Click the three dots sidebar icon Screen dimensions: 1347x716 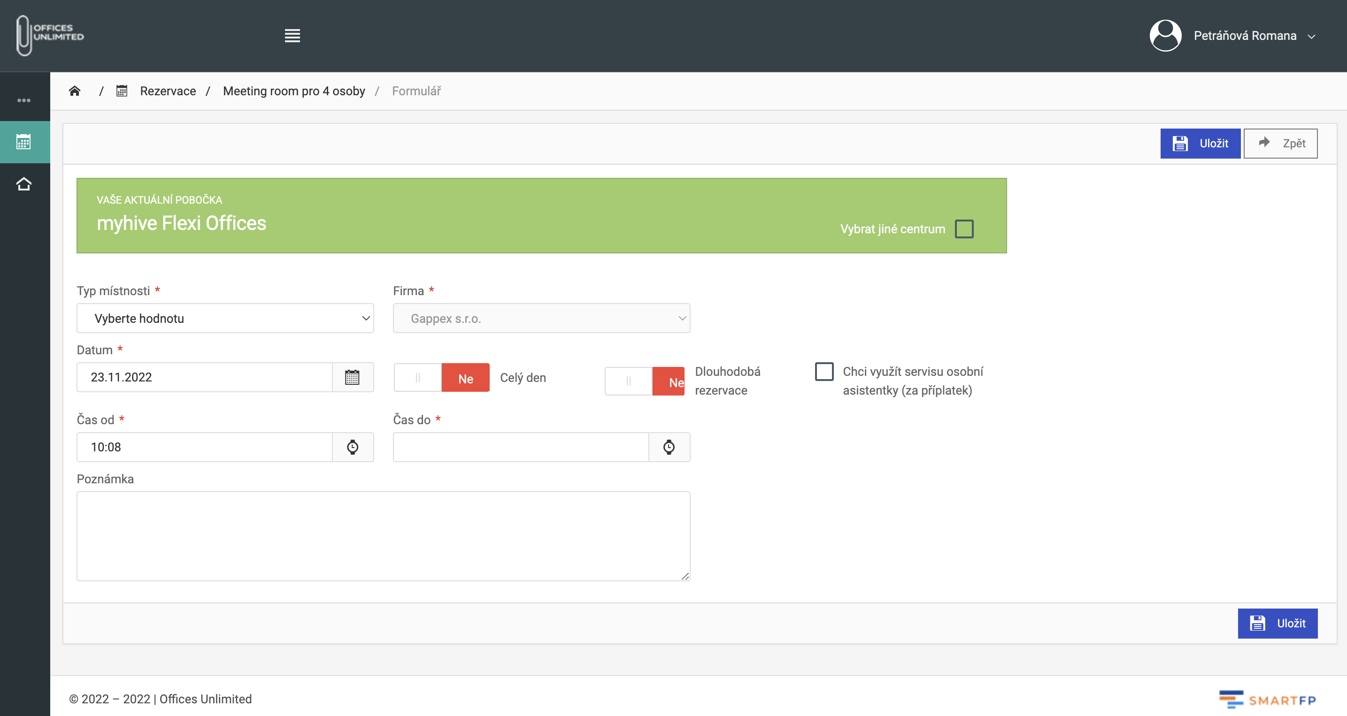point(24,100)
